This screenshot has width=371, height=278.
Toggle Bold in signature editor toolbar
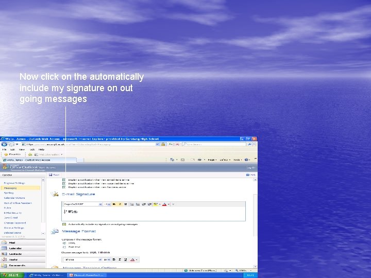click(114, 204)
